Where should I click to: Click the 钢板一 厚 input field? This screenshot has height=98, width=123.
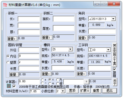pyautogui.click(x=29, y=32)
